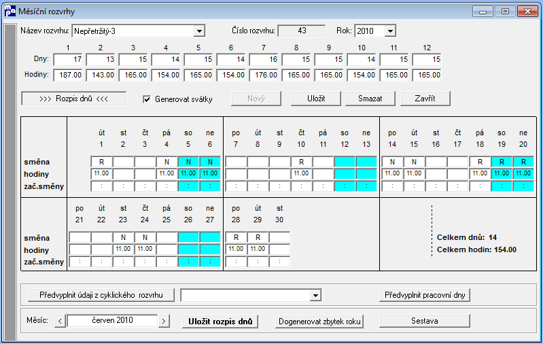Click the empty směna cell for day 21
Screen dimensions: 543x344
[80, 238]
